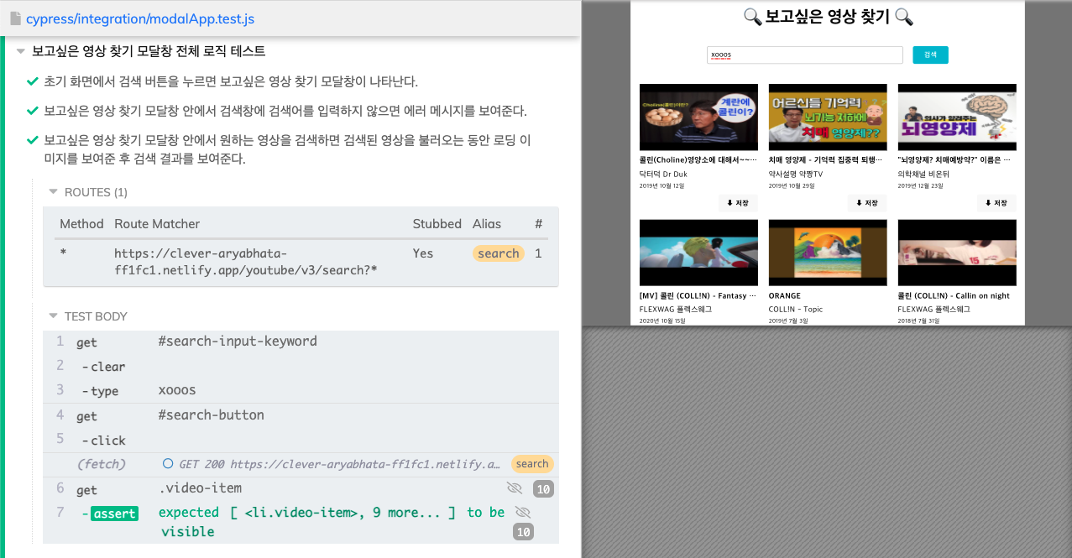This screenshot has width=1072, height=558.
Task: Click the download arrow on the 의학채널 비온뒤 video's 저장 button
Action: coord(988,203)
